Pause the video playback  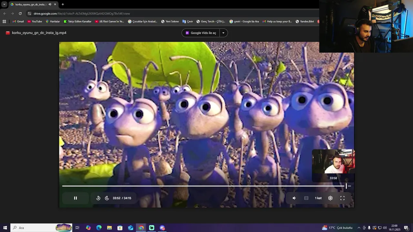[x=76, y=198]
